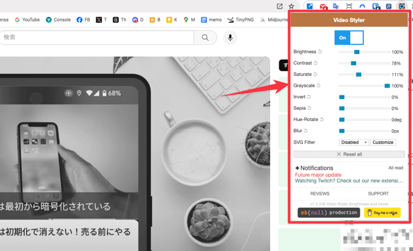Open the Blogger bookmark labeled B
413x251 pixels.
[155, 20]
